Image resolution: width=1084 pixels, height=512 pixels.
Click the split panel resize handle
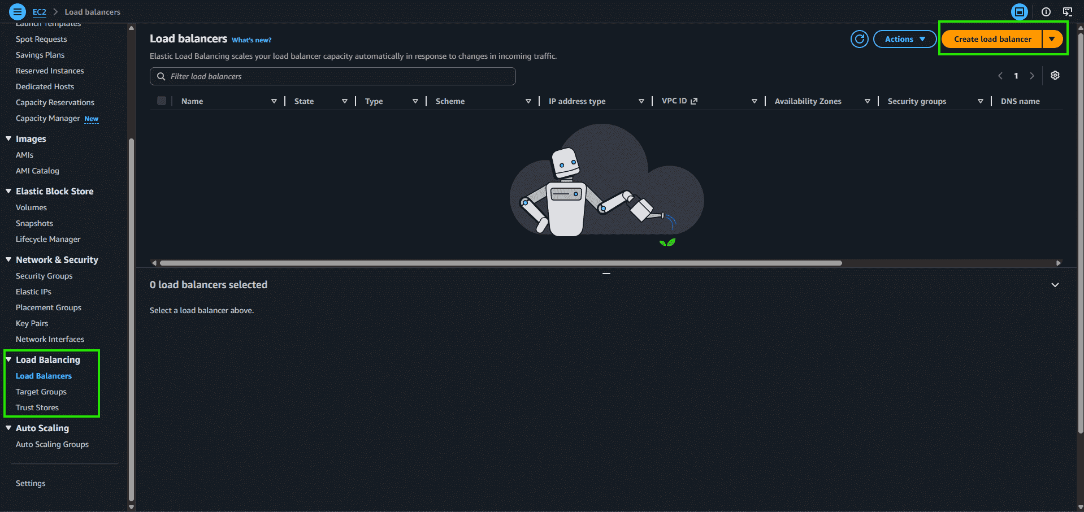[606, 274]
